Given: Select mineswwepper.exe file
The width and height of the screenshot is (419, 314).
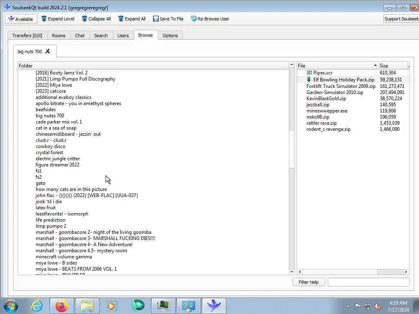Looking at the screenshot, I should click(327, 111).
